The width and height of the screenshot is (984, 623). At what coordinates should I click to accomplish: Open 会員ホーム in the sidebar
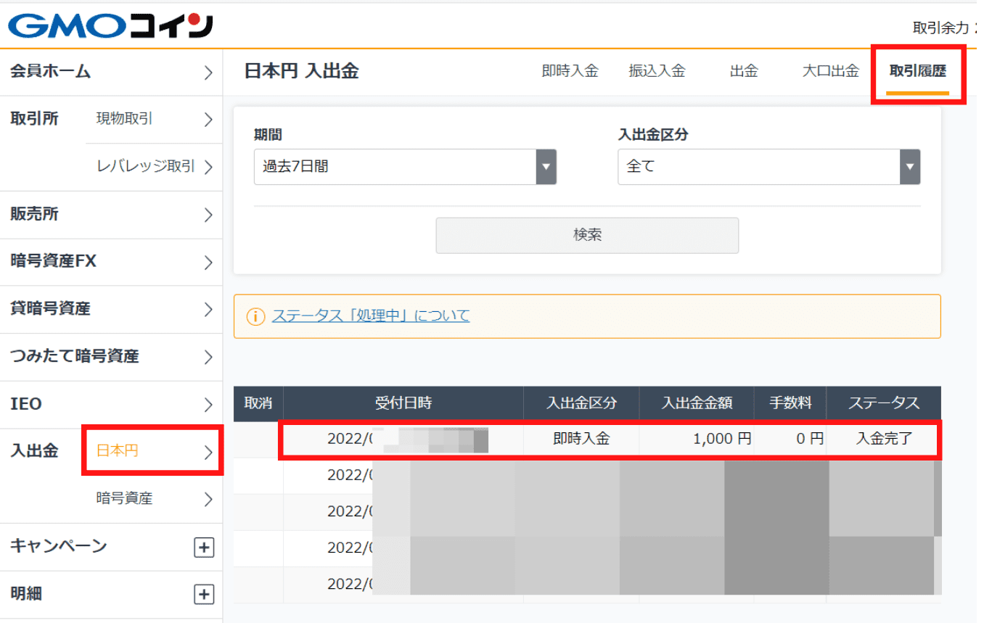point(111,72)
